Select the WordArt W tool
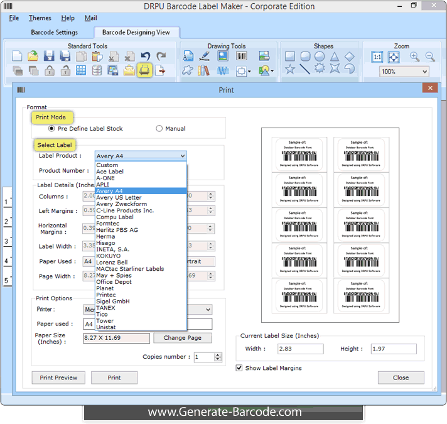 pyautogui.click(x=223, y=70)
